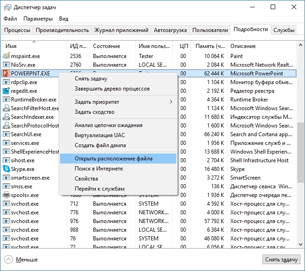The height and width of the screenshot is (271, 305).
Task: Open the Файл menu
Action: coord(11,19)
